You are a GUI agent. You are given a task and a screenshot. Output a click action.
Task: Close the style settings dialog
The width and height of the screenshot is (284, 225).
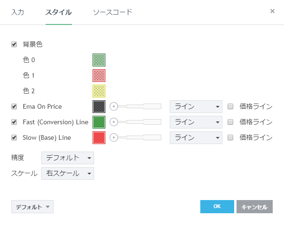pyautogui.click(x=272, y=11)
